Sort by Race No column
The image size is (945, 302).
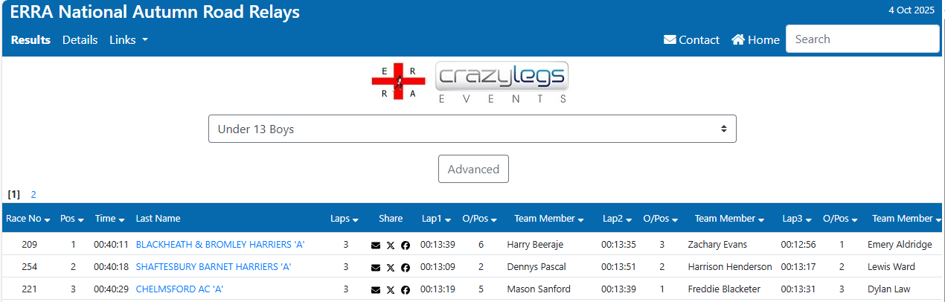click(x=28, y=219)
